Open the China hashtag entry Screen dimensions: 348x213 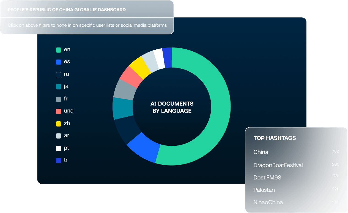[261, 152]
